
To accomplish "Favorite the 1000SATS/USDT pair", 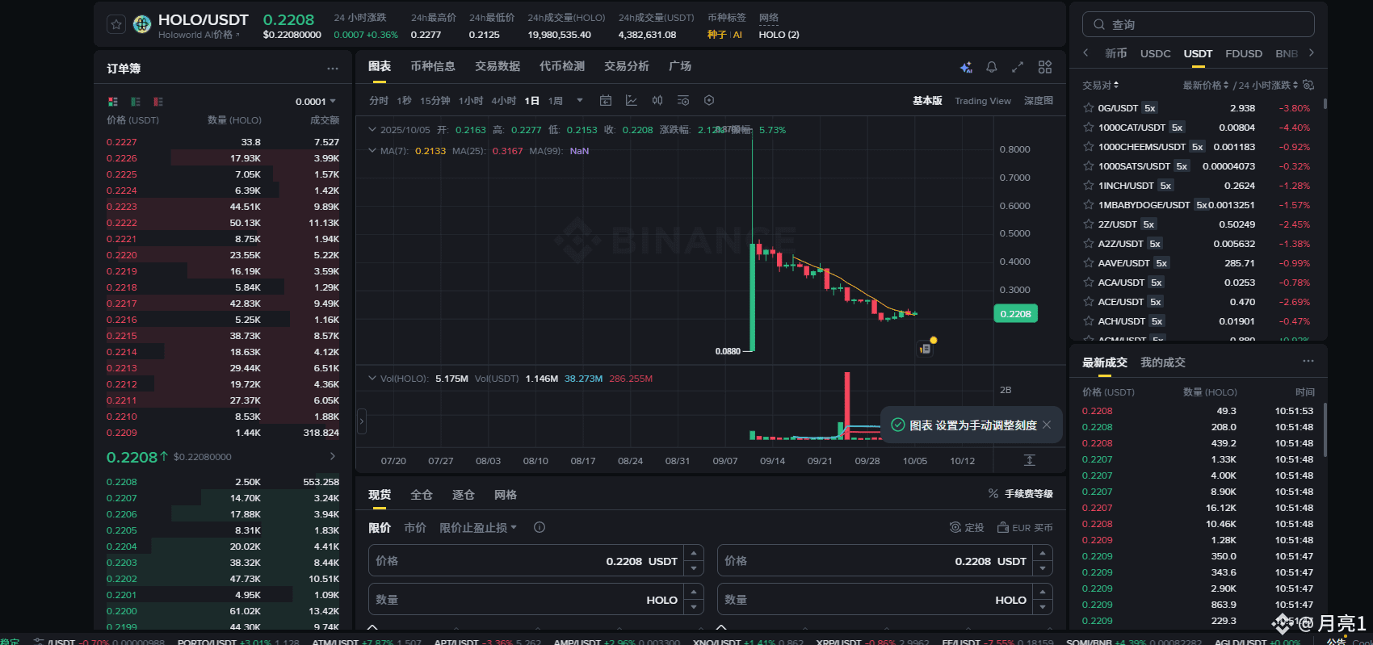I will tap(1089, 166).
